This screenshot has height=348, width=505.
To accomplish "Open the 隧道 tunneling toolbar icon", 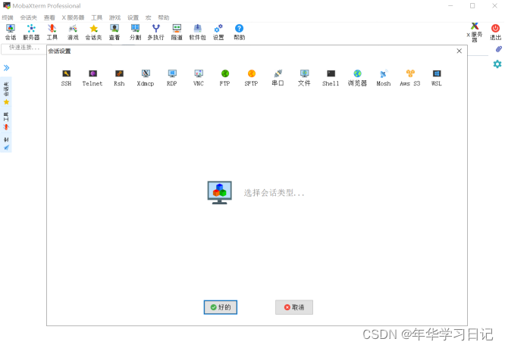I will click(x=177, y=32).
